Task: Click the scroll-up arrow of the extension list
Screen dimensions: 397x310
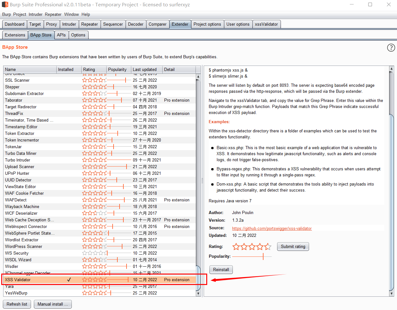Action: click(x=198, y=77)
